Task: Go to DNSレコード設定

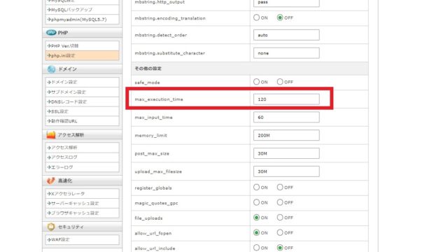Action: (x=82, y=101)
